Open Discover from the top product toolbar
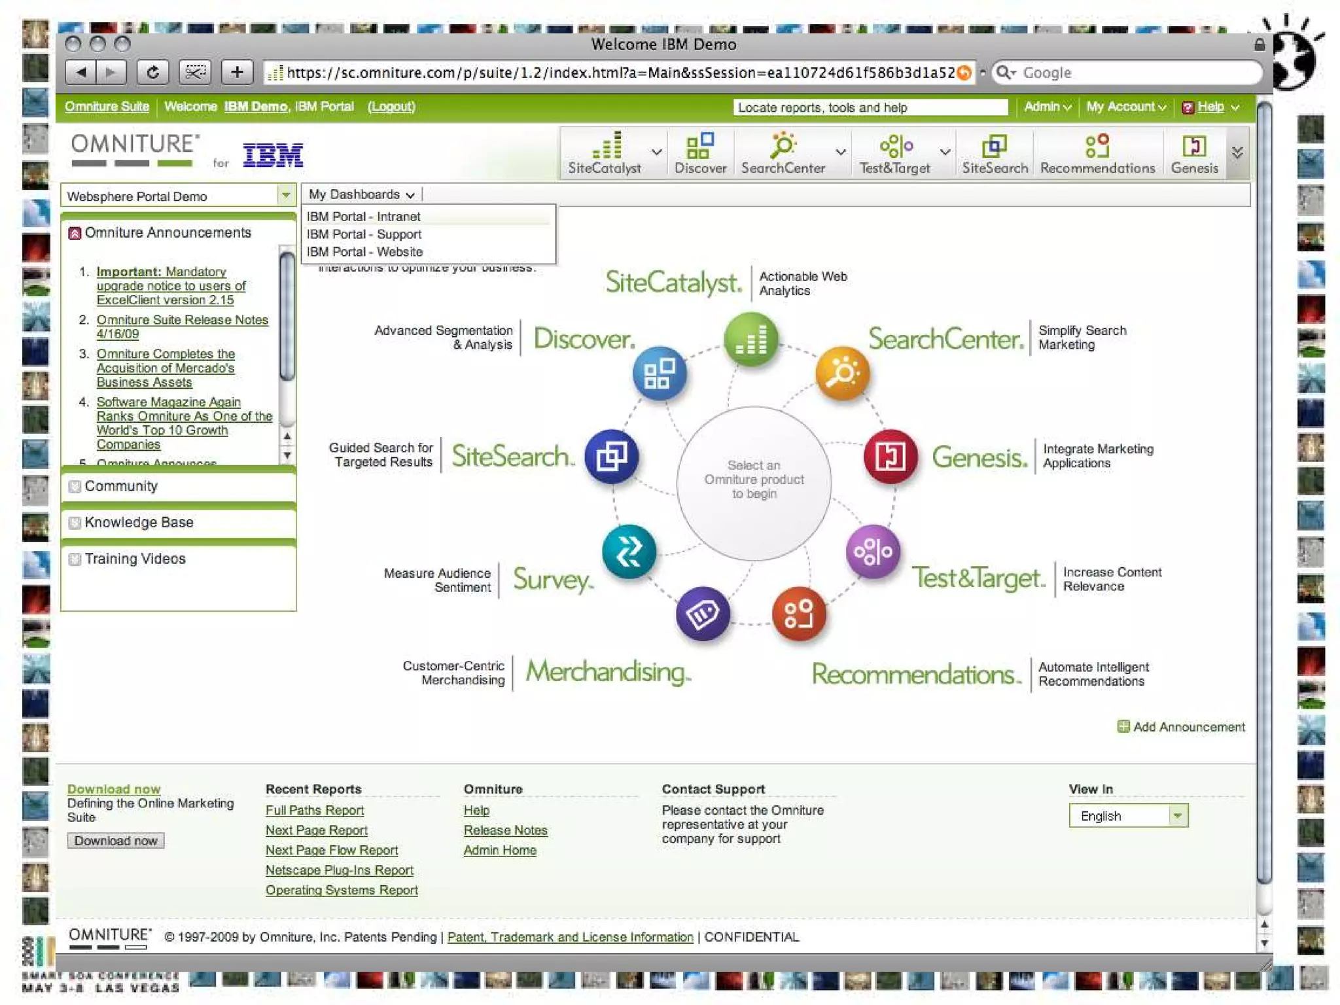1340x1005 pixels. (700, 153)
